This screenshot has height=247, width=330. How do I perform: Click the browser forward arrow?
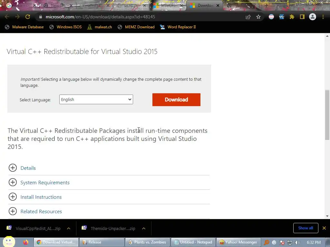click(x=17, y=17)
